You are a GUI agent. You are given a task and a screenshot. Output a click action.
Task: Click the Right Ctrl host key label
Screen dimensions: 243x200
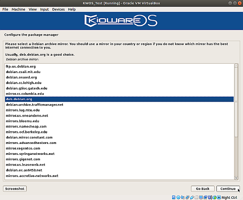click(229, 197)
